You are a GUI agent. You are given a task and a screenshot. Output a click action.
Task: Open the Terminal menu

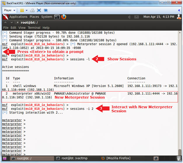(34, 28)
